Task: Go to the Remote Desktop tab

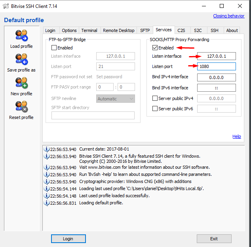Action: tap(119, 30)
